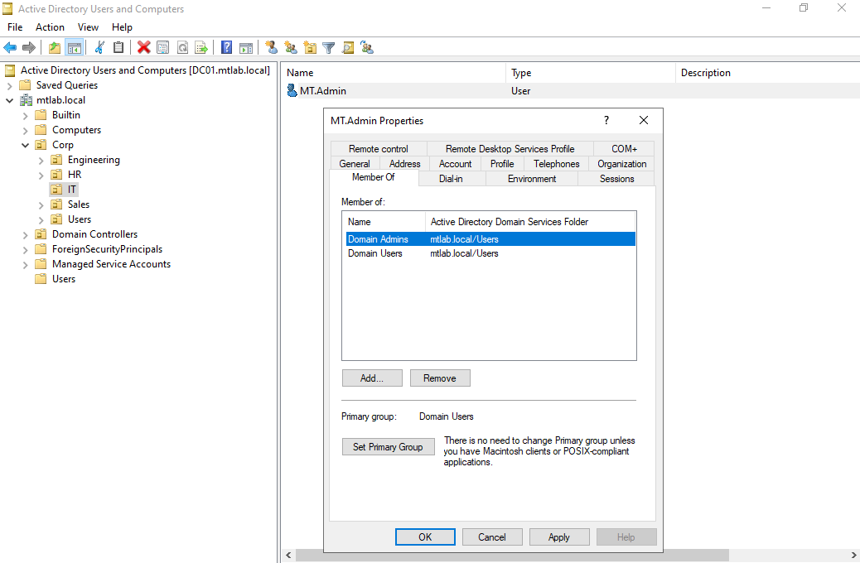Create a new group via toolbar icon
This screenshot has width=860, height=563.
(x=291, y=48)
